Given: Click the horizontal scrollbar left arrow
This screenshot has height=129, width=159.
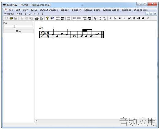Looking at the screenshot, I should (37, 121).
